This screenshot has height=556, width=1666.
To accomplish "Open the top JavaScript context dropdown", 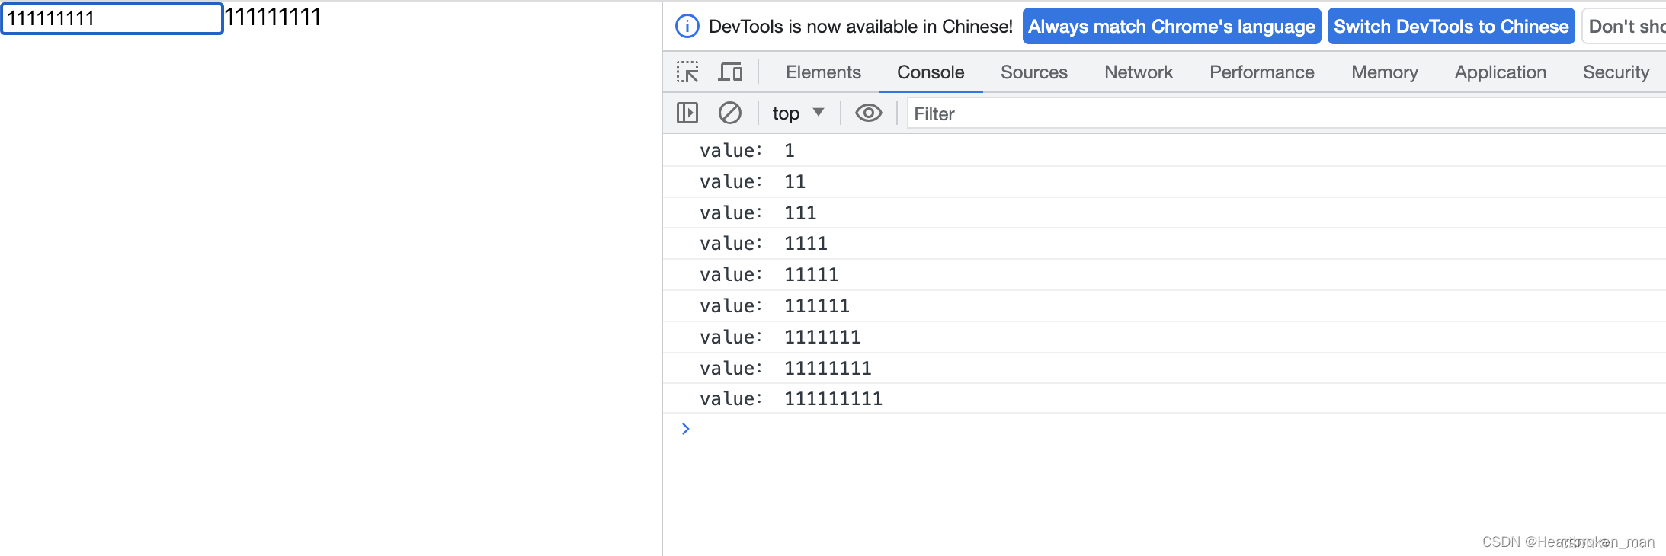I will [x=798, y=113].
